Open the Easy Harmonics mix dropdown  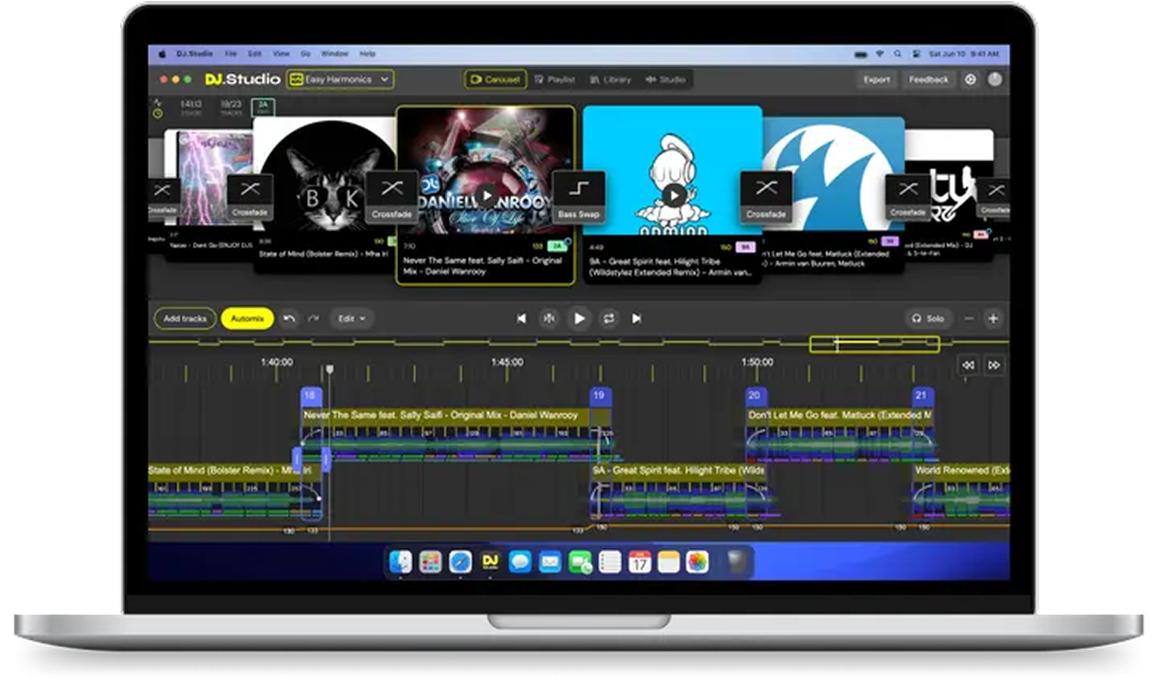pos(340,80)
